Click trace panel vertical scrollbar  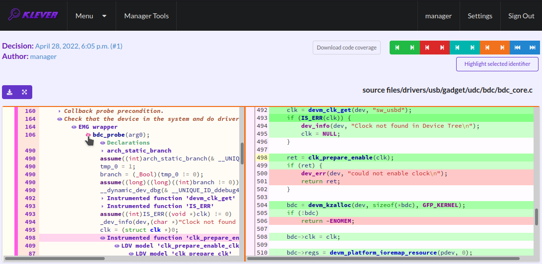[242, 154]
